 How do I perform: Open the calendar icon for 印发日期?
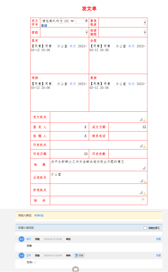(x=86, y=154)
